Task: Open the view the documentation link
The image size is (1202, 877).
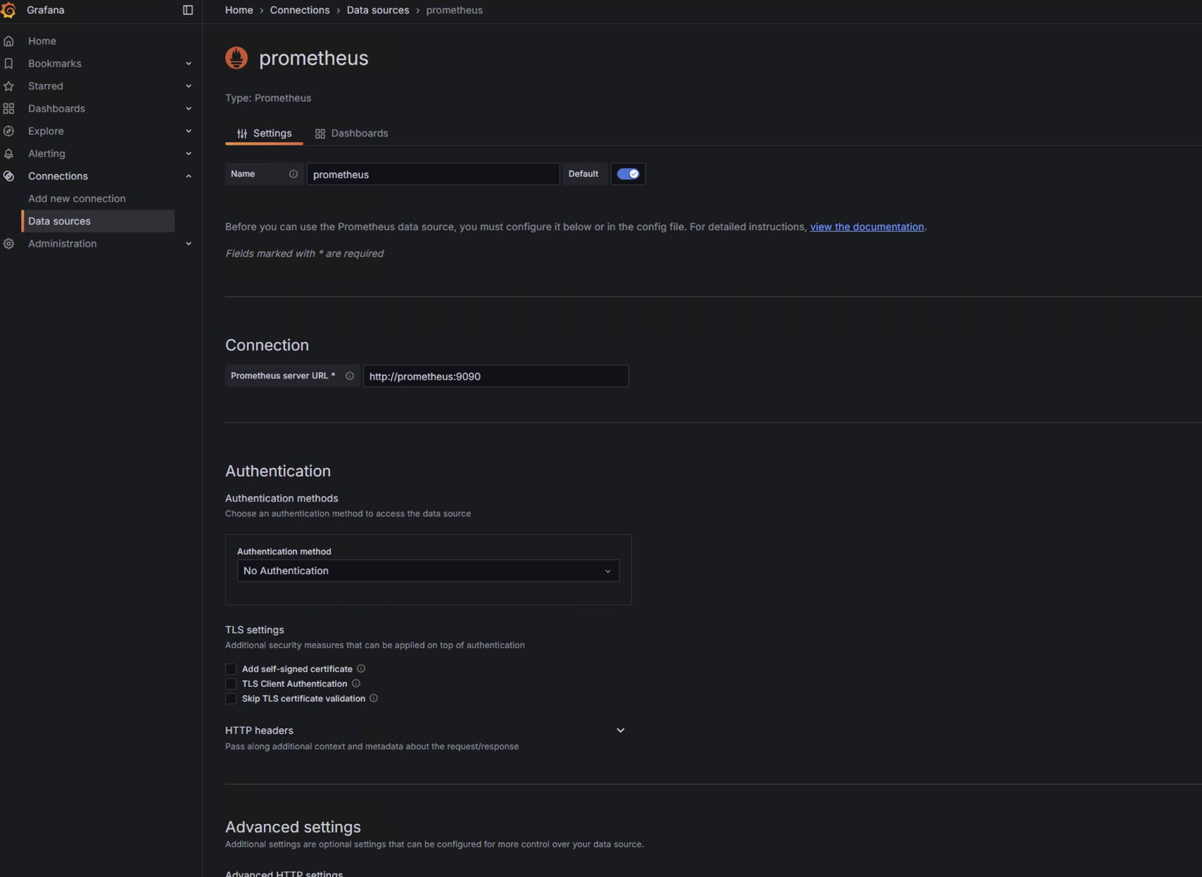Action: [x=867, y=226]
